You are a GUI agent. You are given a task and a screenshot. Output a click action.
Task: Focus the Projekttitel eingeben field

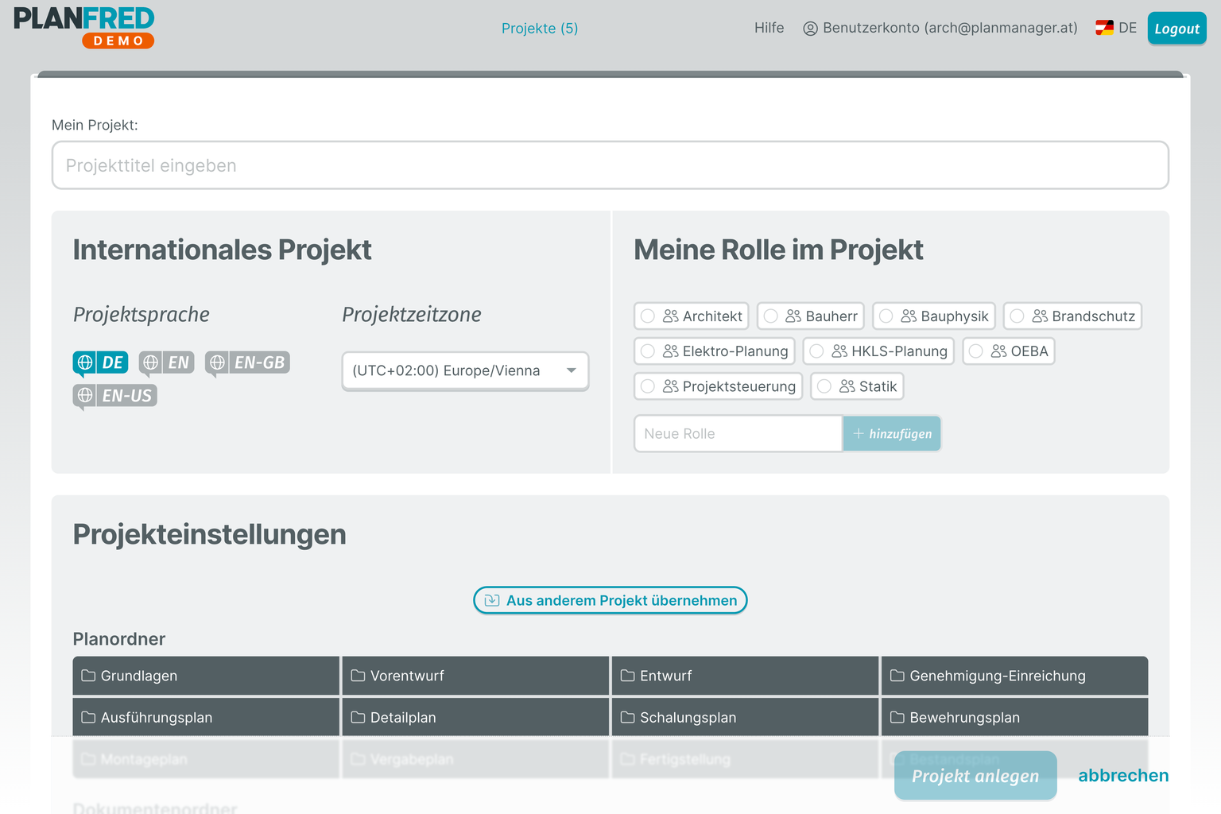coord(610,165)
